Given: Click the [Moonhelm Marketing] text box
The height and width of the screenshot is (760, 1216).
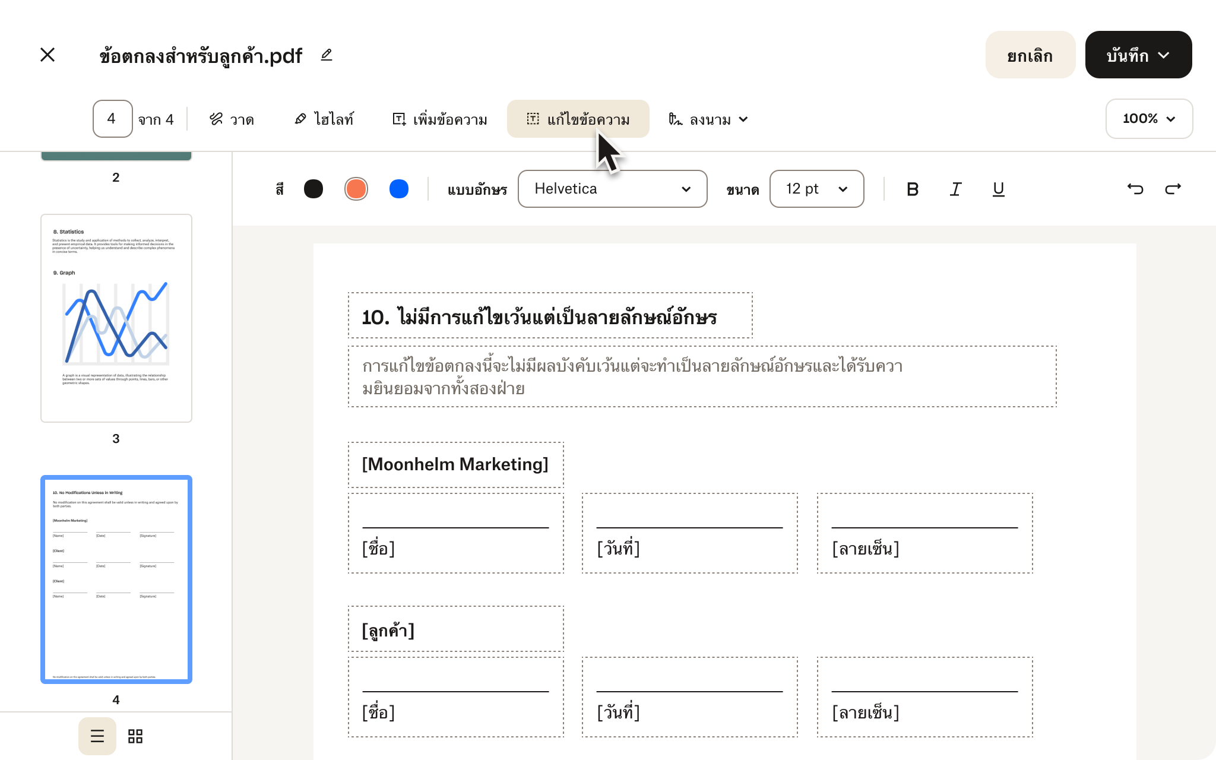Looking at the screenshot, I should pos(456,465).
